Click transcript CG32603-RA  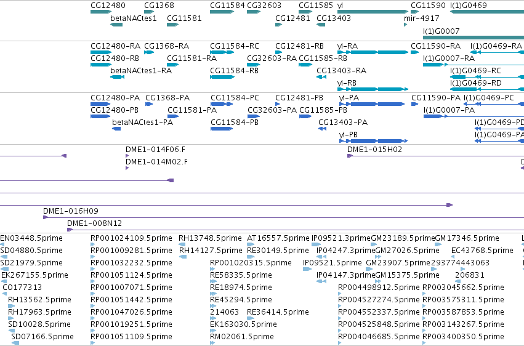254,65
